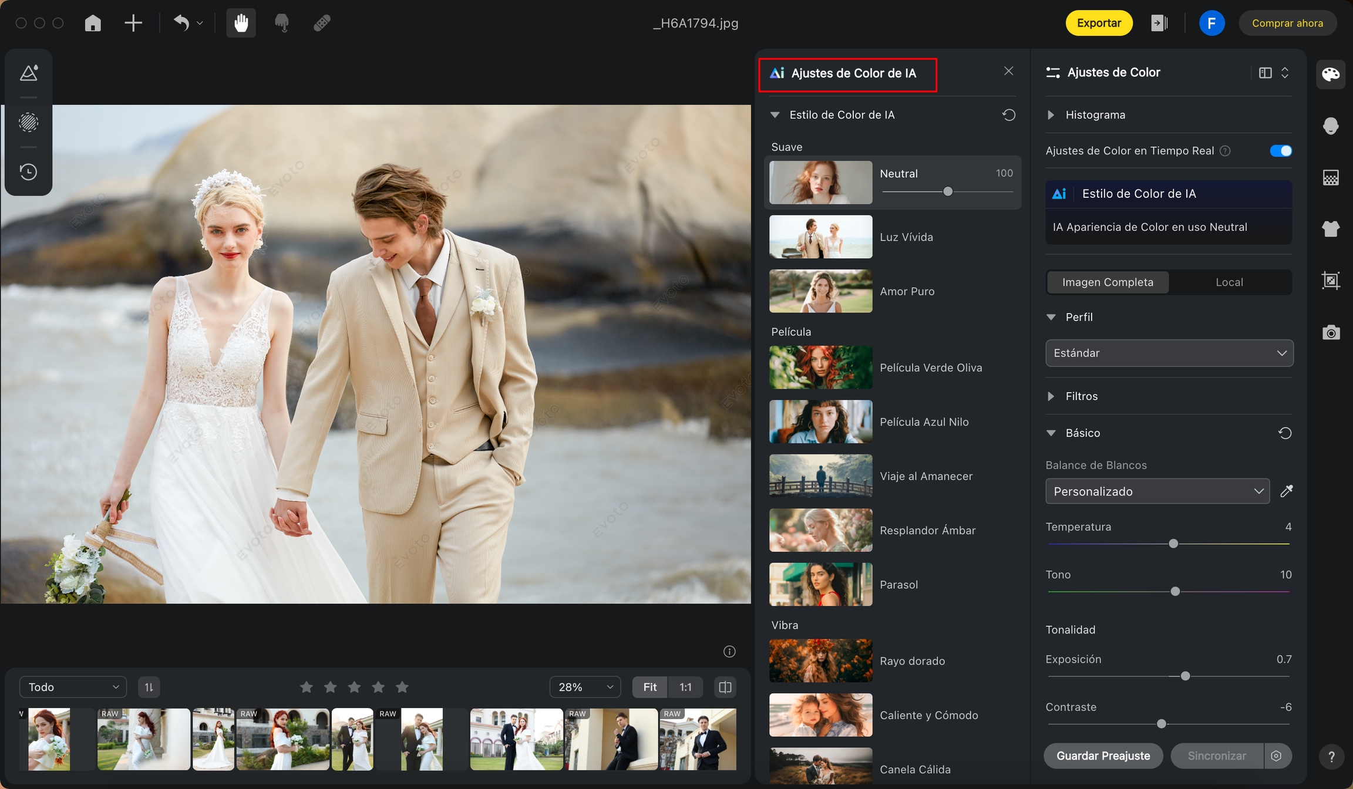This screenshot has height=789, width=1353.
Task: Switch to the Local tab
Action: [1229, 282]
